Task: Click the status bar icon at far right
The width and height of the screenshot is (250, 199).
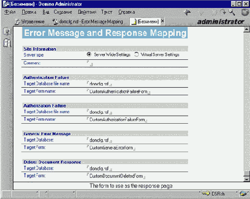Action: (x=243, y=194)
